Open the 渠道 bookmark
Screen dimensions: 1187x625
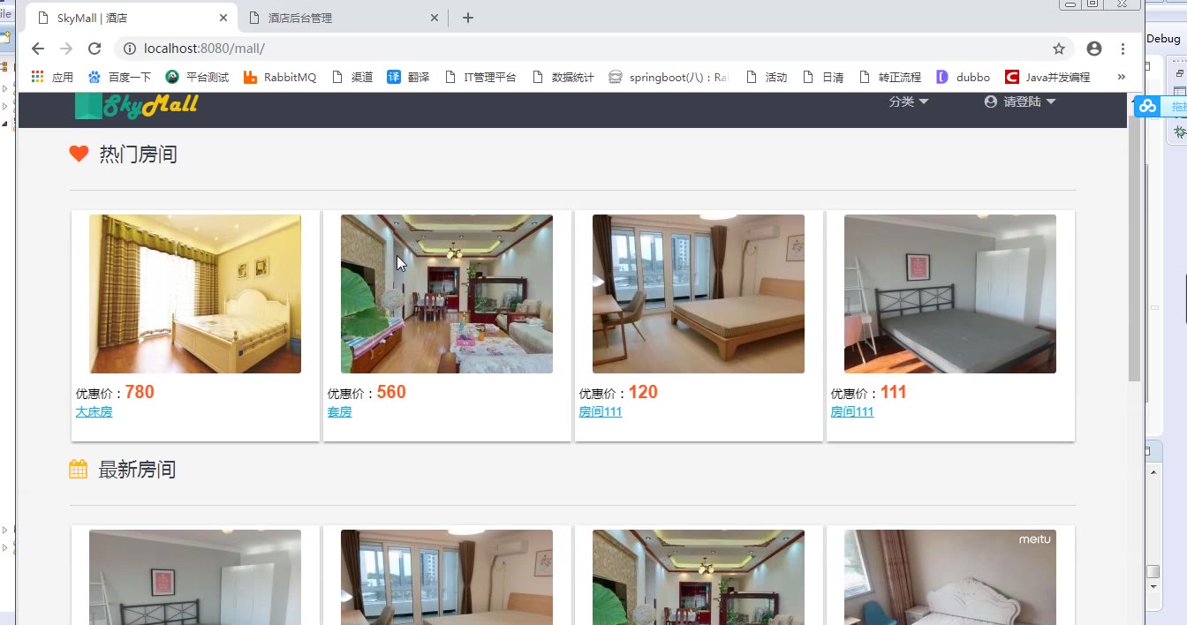tap(352, 77)
